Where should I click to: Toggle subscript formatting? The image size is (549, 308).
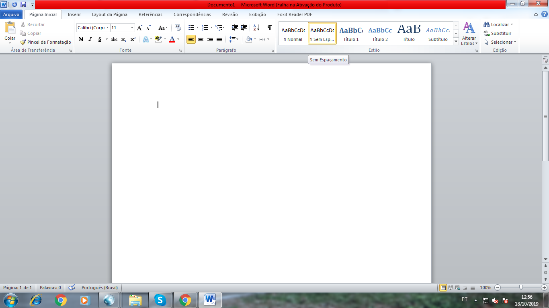tap(123, 39)
